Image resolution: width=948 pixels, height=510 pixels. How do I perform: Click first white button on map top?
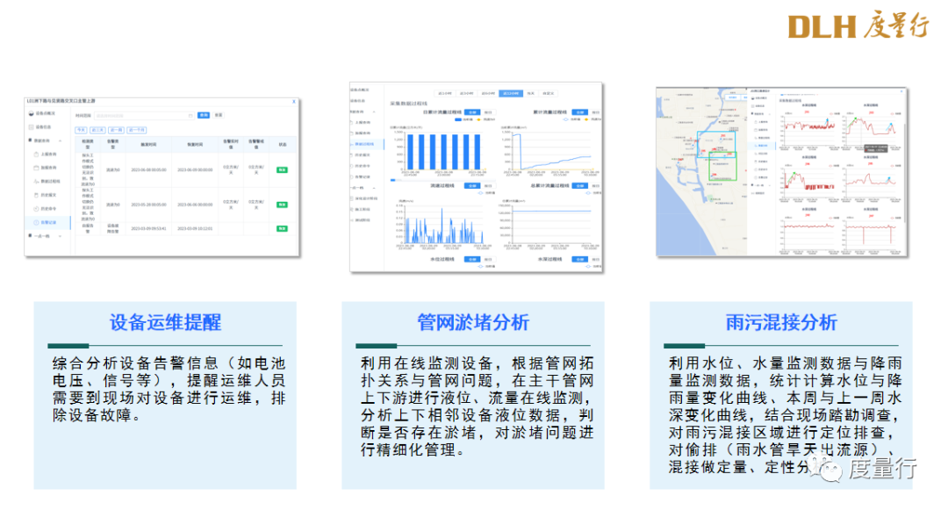point(733,97)
